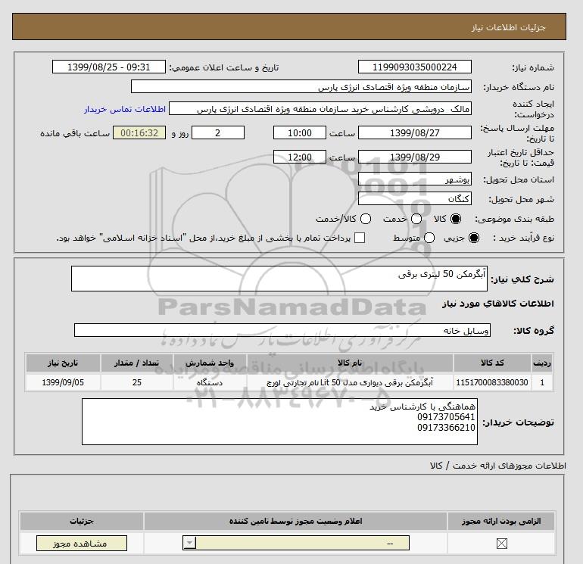Select the خدمت radio button
Viewport: 583px width, 564px height.
[x=416, y=219]
